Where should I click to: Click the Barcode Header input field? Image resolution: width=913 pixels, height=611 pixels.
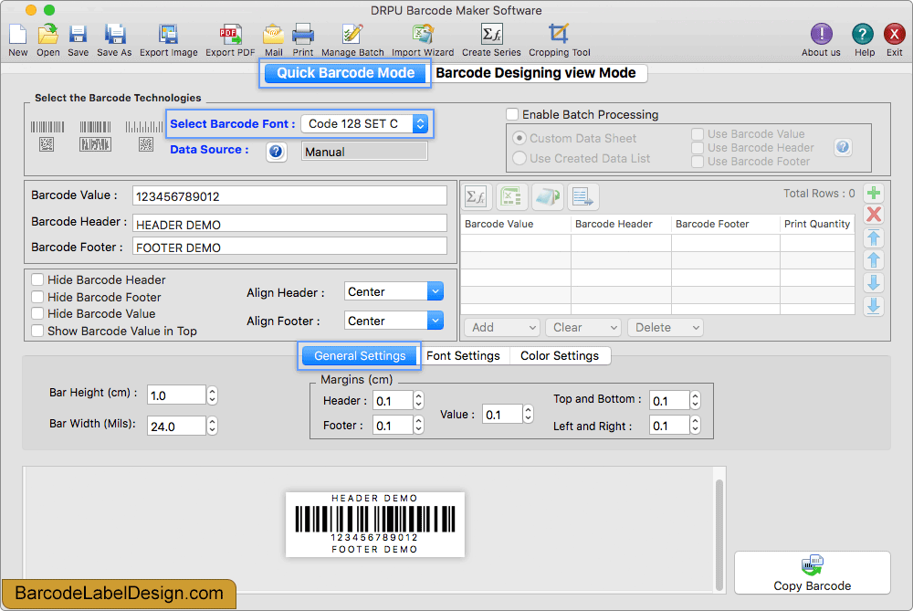[289, 224]
